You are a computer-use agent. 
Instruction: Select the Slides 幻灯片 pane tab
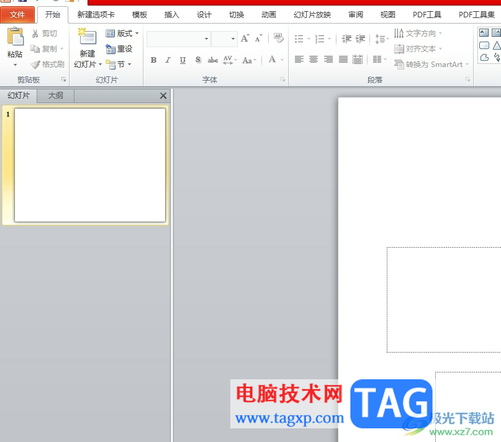(x=19, y=96)
